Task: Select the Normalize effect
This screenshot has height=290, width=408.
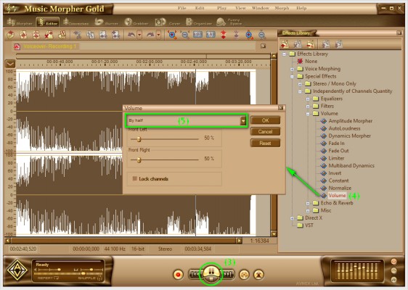Action: tap(340, 188)
